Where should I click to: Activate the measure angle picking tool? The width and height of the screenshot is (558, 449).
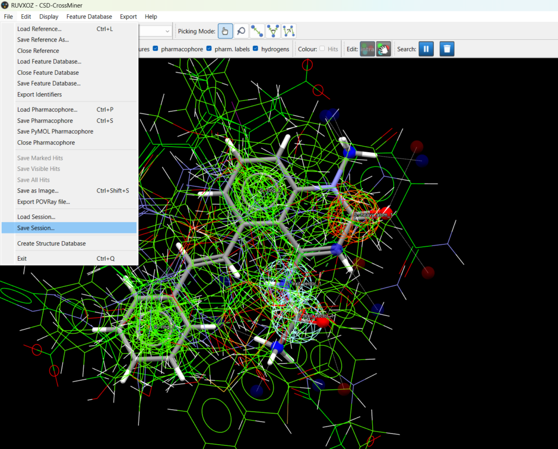(273, 32)
